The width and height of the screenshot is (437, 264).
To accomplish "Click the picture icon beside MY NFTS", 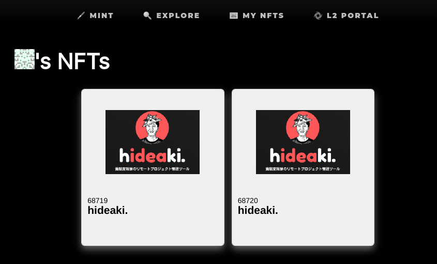I will point(234,15).
